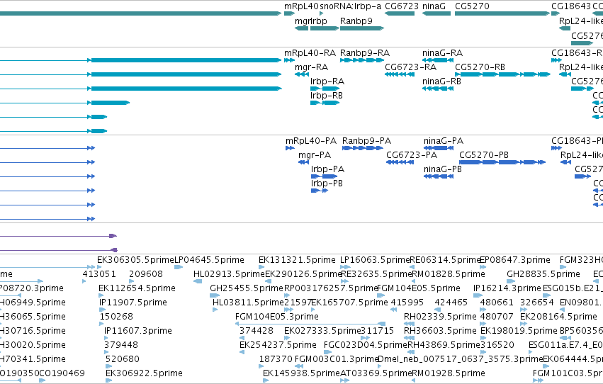603x384 pixels.
Task: Click the ninaG-RB transcript
Action: coord(438,89)
